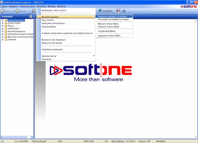The height and width of the screenshot is (143, 198).
Task: Open the Back history dropdown arrow
Action: pos(13,11)
